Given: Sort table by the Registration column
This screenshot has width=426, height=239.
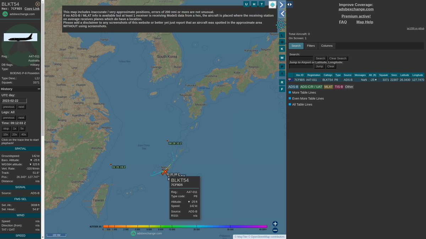Looking at the screenshot, I should [313, 75].
